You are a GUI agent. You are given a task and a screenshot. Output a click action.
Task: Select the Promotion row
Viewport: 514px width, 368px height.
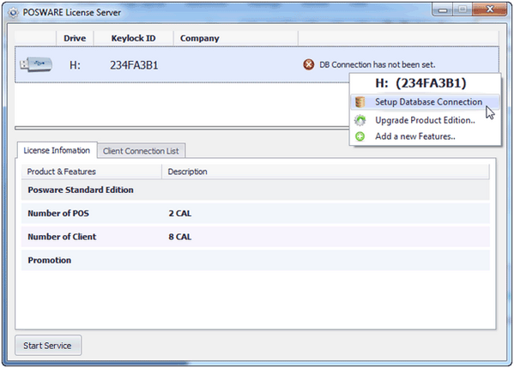click(256, 260)
